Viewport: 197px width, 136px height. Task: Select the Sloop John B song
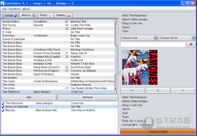click(58, 53)
